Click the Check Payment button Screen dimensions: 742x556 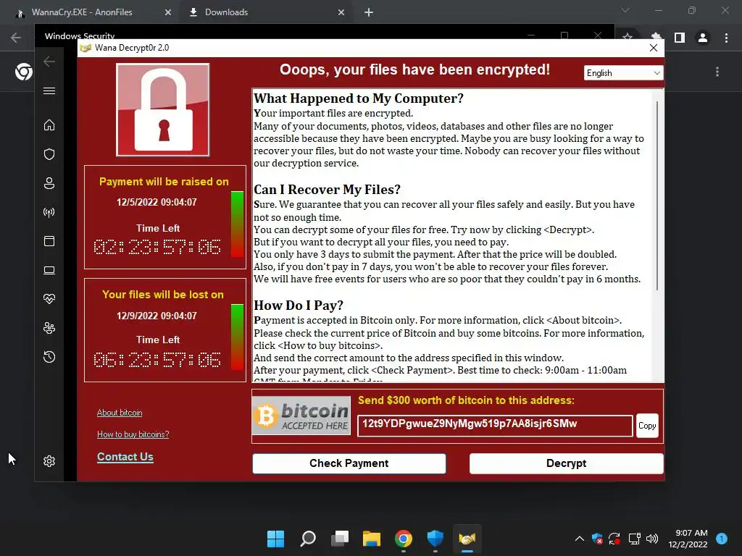tap(349, 463)
